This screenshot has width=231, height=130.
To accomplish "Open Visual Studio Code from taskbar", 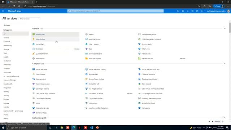I will tap(91, 127).
